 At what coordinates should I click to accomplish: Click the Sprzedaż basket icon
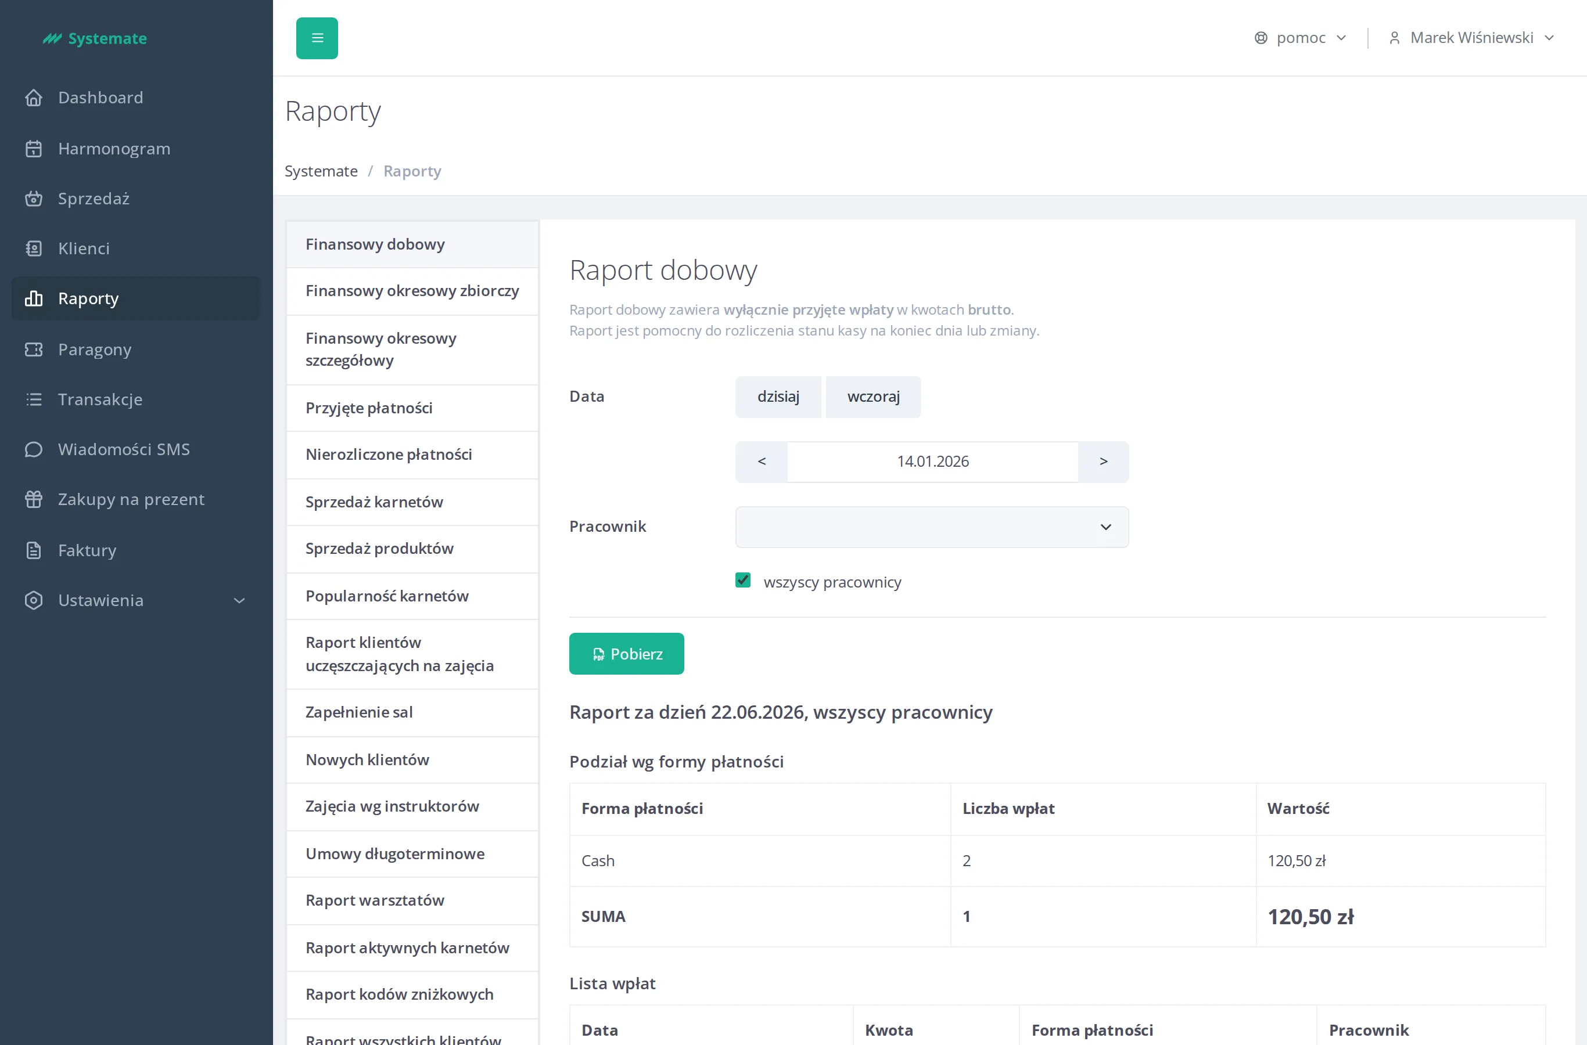coord(33,199)
